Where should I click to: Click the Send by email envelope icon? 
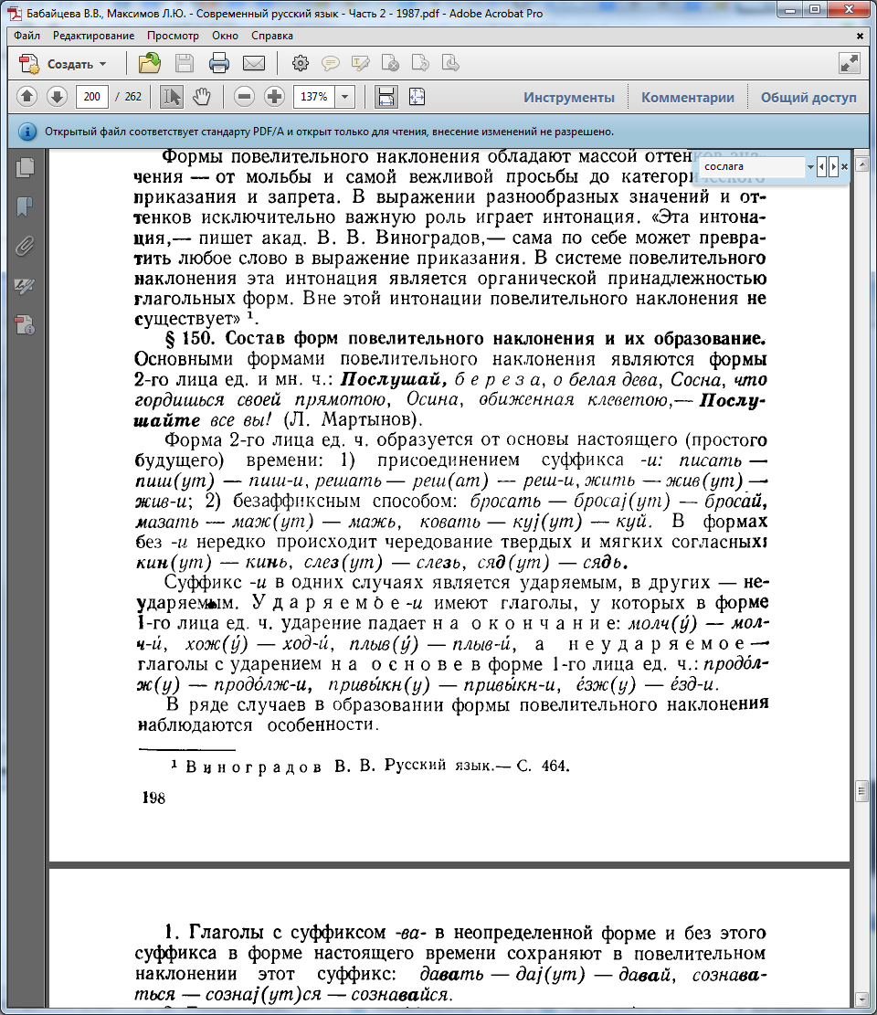tap(254, 63)
